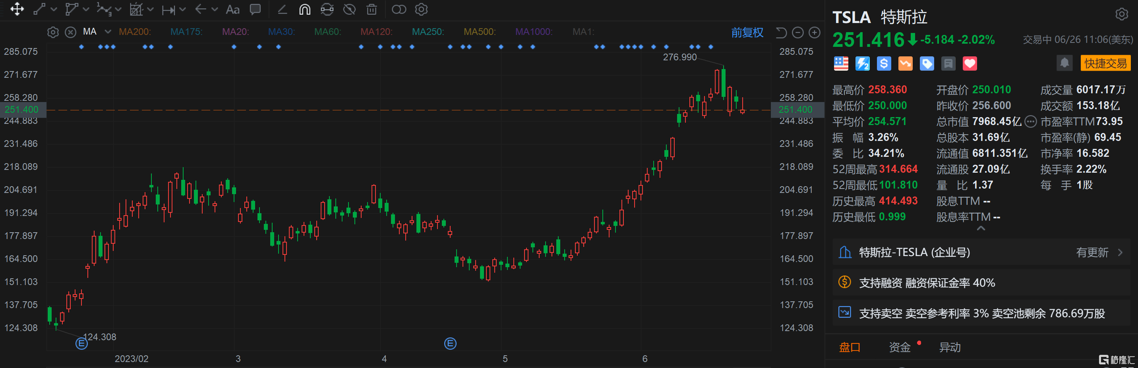Add a comment bubble note
Screen dimensions: 1138x368
(x=255, y=9)
